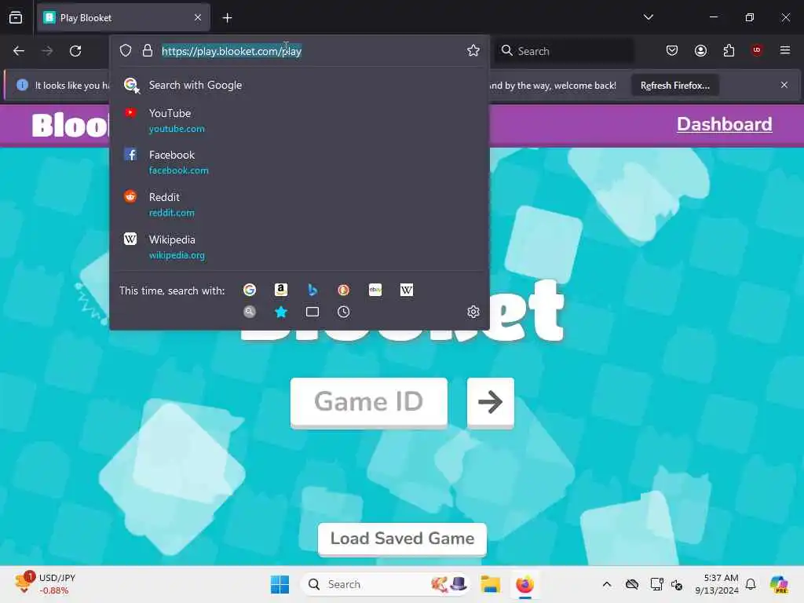The image size is (804, 603).
Task: Choose the Reddit suggestion
Action: [x=299, y=204]
